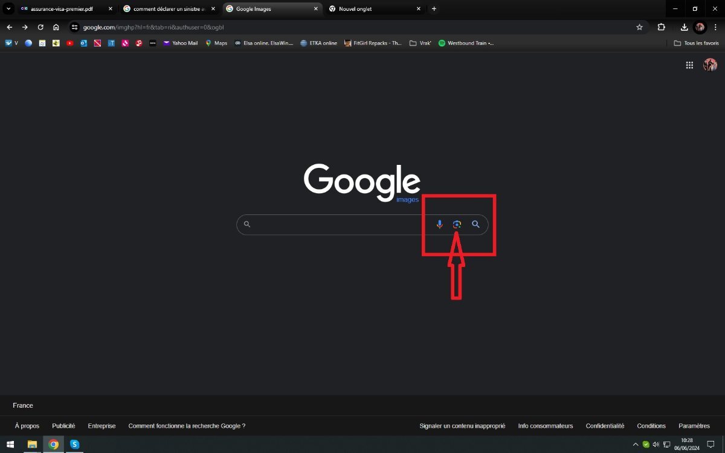Reload the current page
The image size is (725, 453).
click(x=40, y=27)
